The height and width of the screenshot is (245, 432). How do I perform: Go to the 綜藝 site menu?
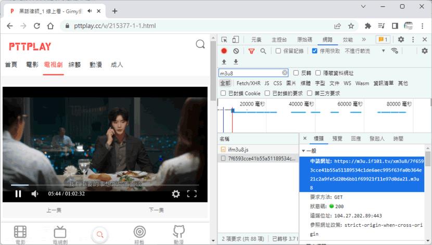click(74, 65)
